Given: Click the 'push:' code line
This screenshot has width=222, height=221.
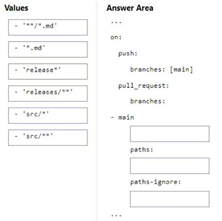Looking at the screenshot, I should click(128, 53).
